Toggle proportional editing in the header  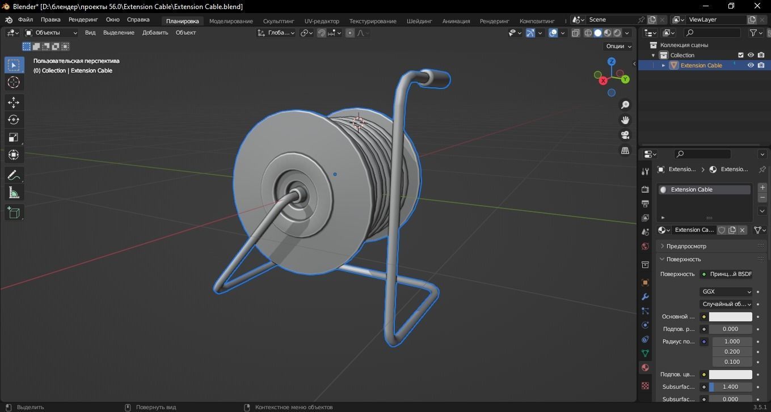[349, 32]
